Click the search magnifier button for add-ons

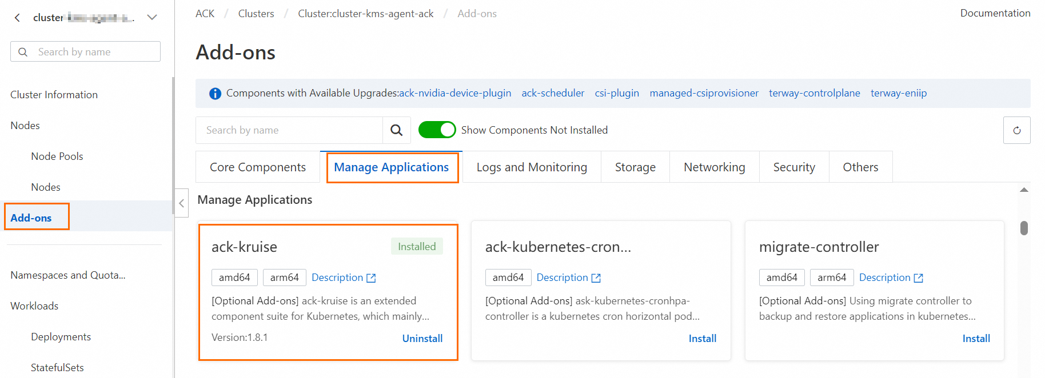[x=396, y=130]
